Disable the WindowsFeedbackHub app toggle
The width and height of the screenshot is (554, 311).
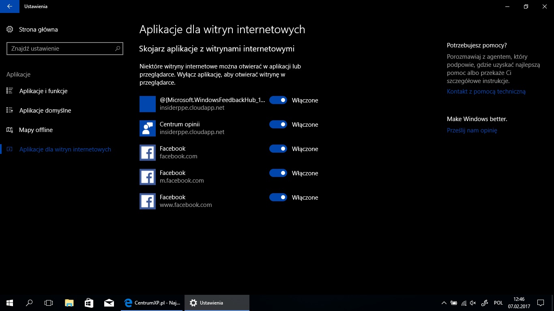point(278,100)
